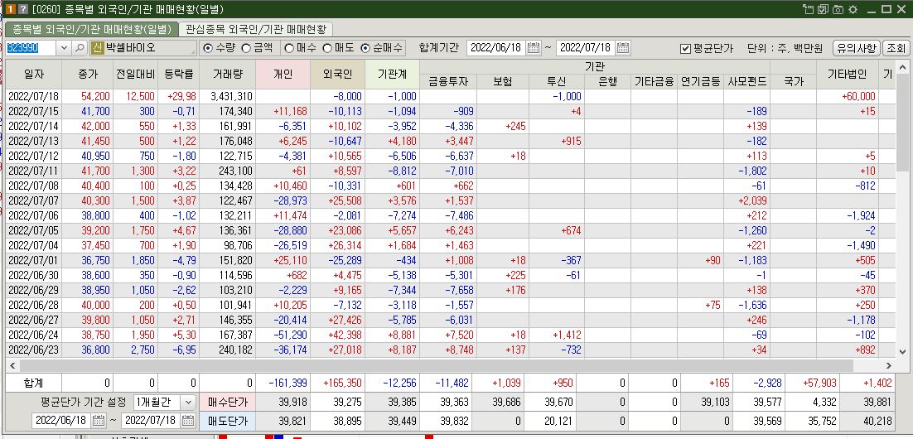Click the 기관계 column header
Screen dimensions: 913x439
[x=392, y=75]
